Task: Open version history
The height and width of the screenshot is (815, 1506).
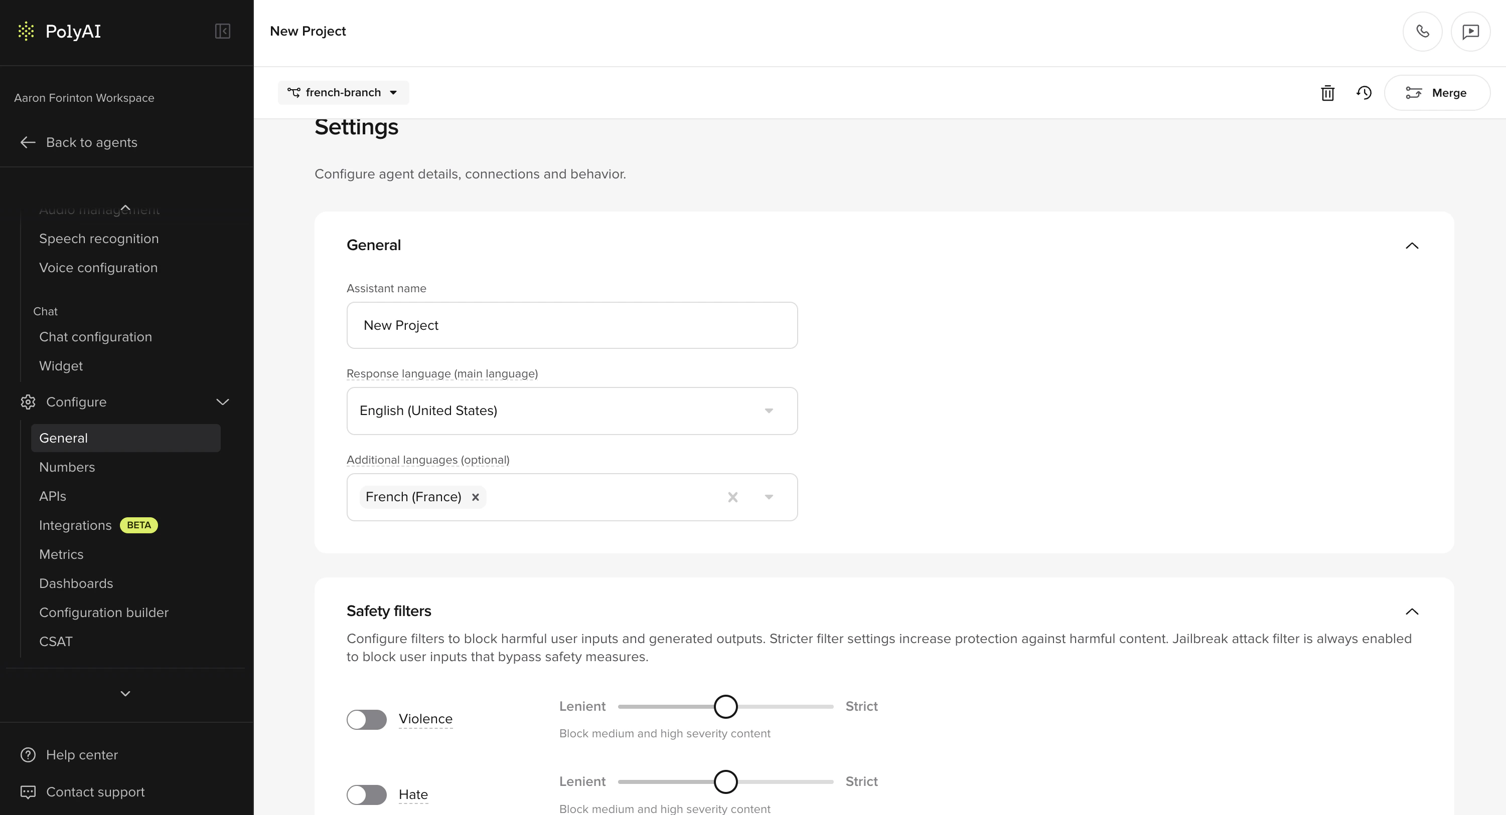Action: pos(1365,92)
